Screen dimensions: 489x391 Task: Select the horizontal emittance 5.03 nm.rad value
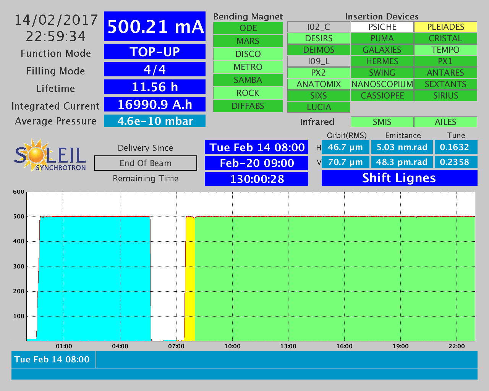[402, 147]
